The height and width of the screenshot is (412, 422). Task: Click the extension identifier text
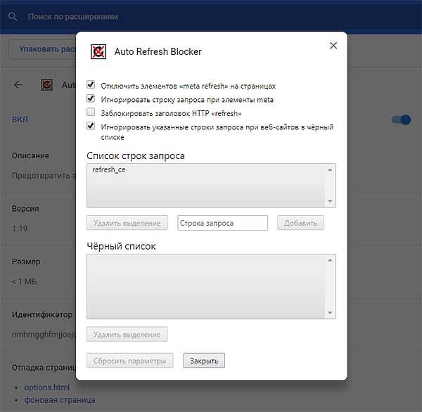44,334
